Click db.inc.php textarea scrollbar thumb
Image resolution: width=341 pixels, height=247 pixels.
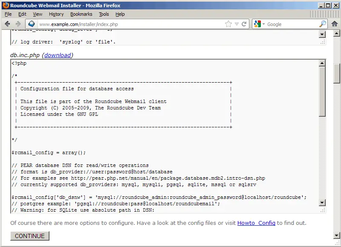click(322, 92)
